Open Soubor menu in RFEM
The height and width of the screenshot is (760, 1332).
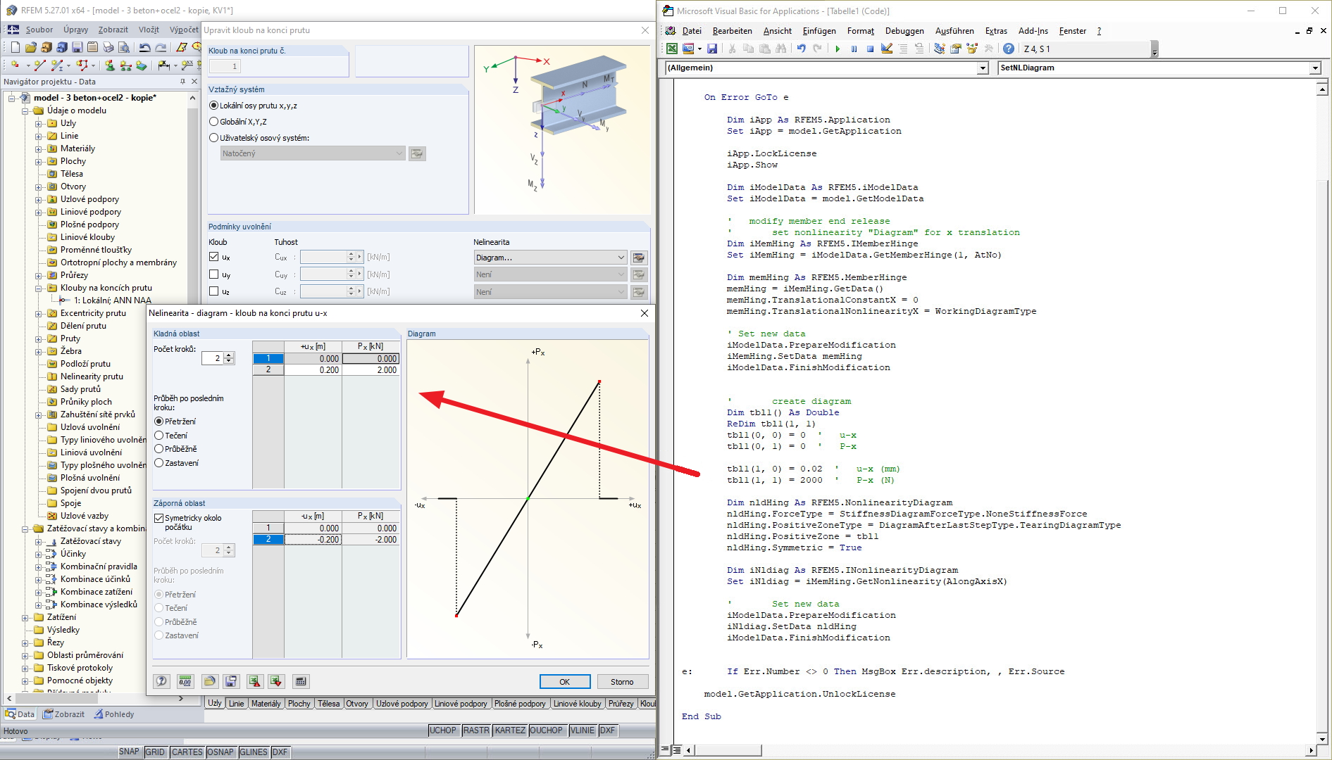click(39, 30)
